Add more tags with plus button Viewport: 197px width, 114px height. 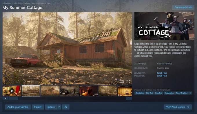click(x=191, y=93)
